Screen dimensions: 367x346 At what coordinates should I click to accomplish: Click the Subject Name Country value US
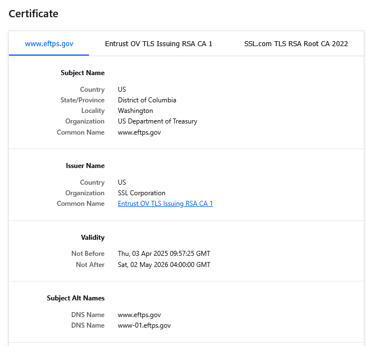click(x=122, y=90)
